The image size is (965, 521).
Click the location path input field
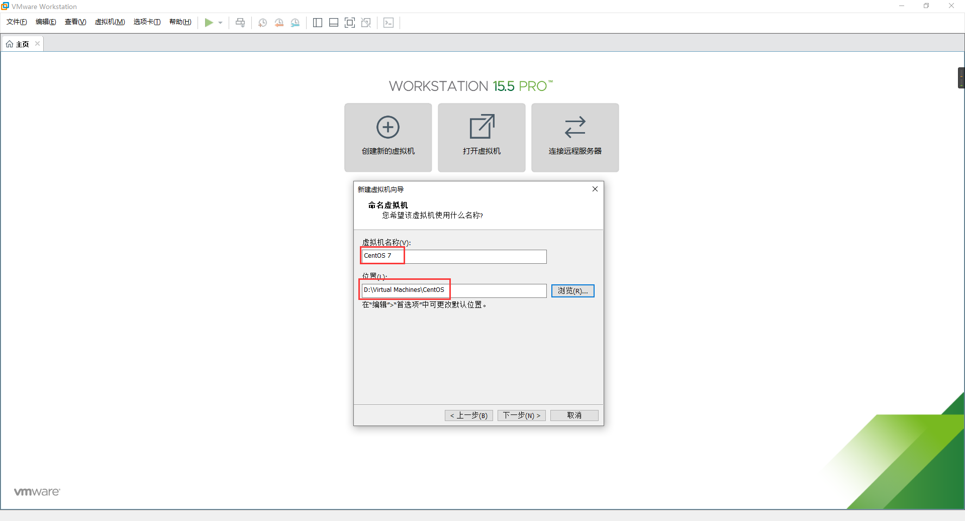[454, 290]
